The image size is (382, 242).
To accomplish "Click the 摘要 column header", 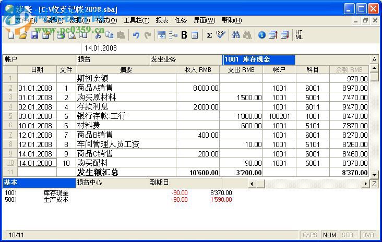I will point(126,70).
